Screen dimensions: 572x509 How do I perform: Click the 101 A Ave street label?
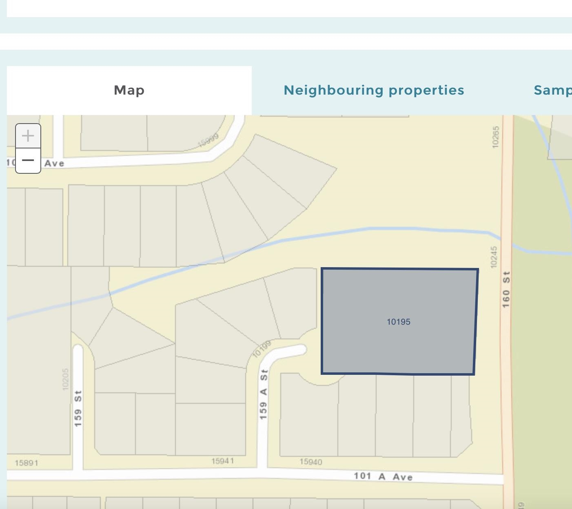pos(383,476)
